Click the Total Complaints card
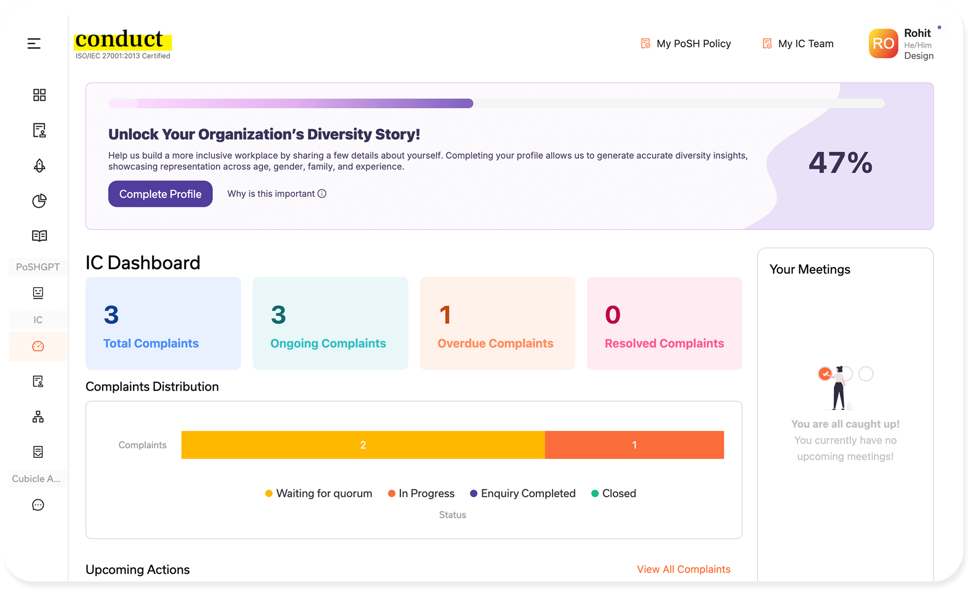This screenshot has height=592, width=971. (x=163, y=324)
